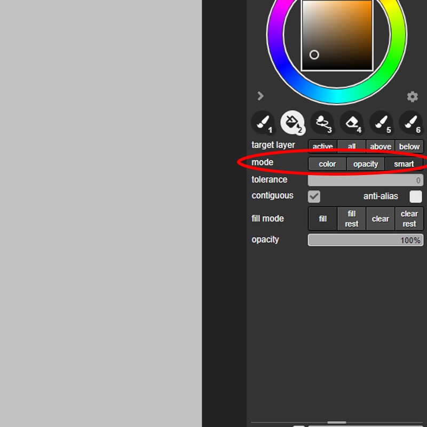Open color wheel settings gear

tap(412, 97)
